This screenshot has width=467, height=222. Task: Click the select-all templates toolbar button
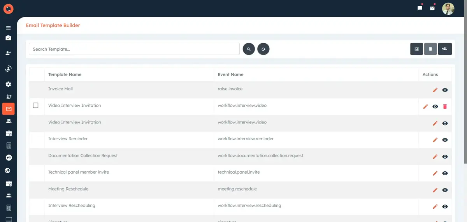pyautogui.click(x=416, y=49)
